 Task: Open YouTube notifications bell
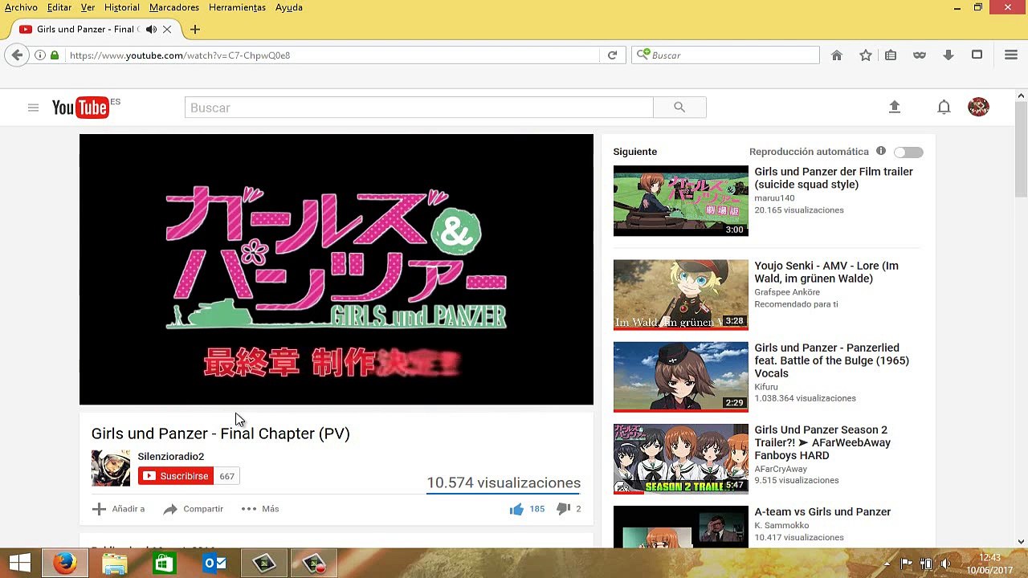click(944, 107)
